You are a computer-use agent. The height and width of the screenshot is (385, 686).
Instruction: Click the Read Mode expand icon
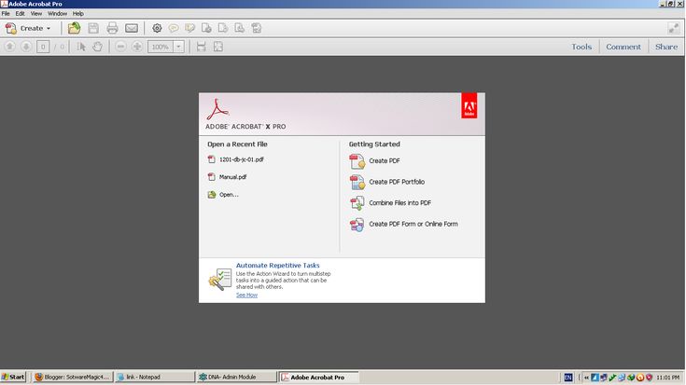coord(673,28)
